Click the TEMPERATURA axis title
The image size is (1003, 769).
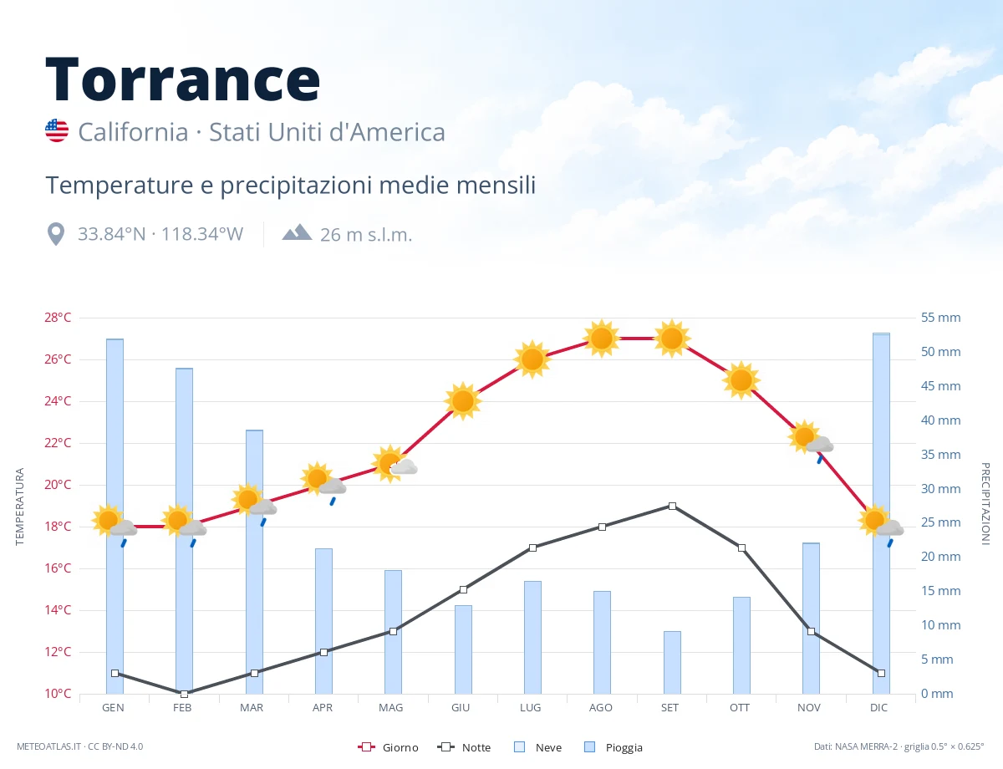point(21,507)
